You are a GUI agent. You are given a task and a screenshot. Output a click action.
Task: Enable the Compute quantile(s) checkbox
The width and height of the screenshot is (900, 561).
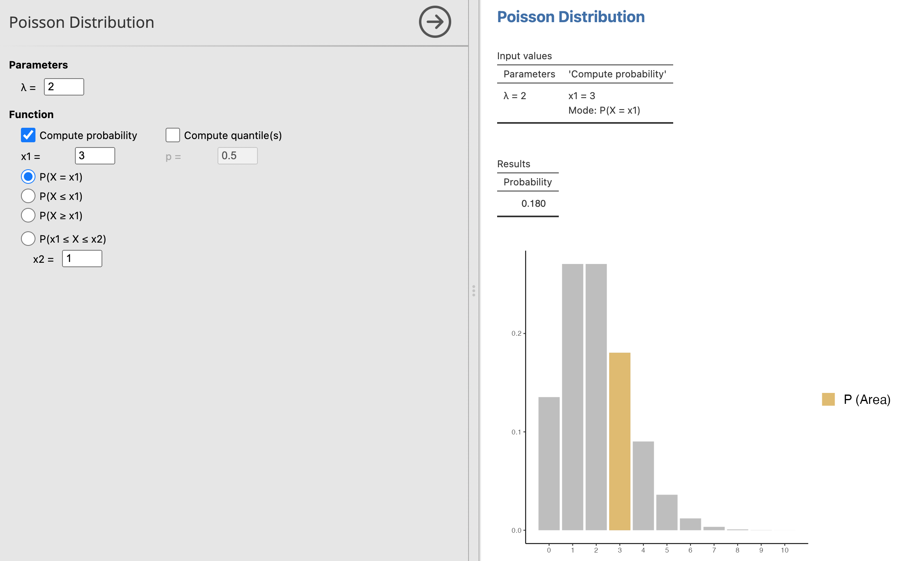[173, 135]
